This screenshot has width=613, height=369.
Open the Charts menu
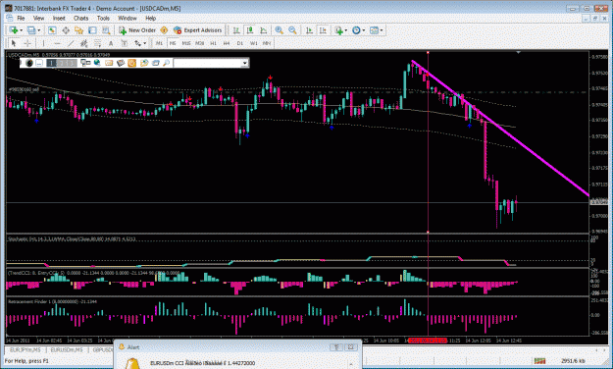[81, 18]
